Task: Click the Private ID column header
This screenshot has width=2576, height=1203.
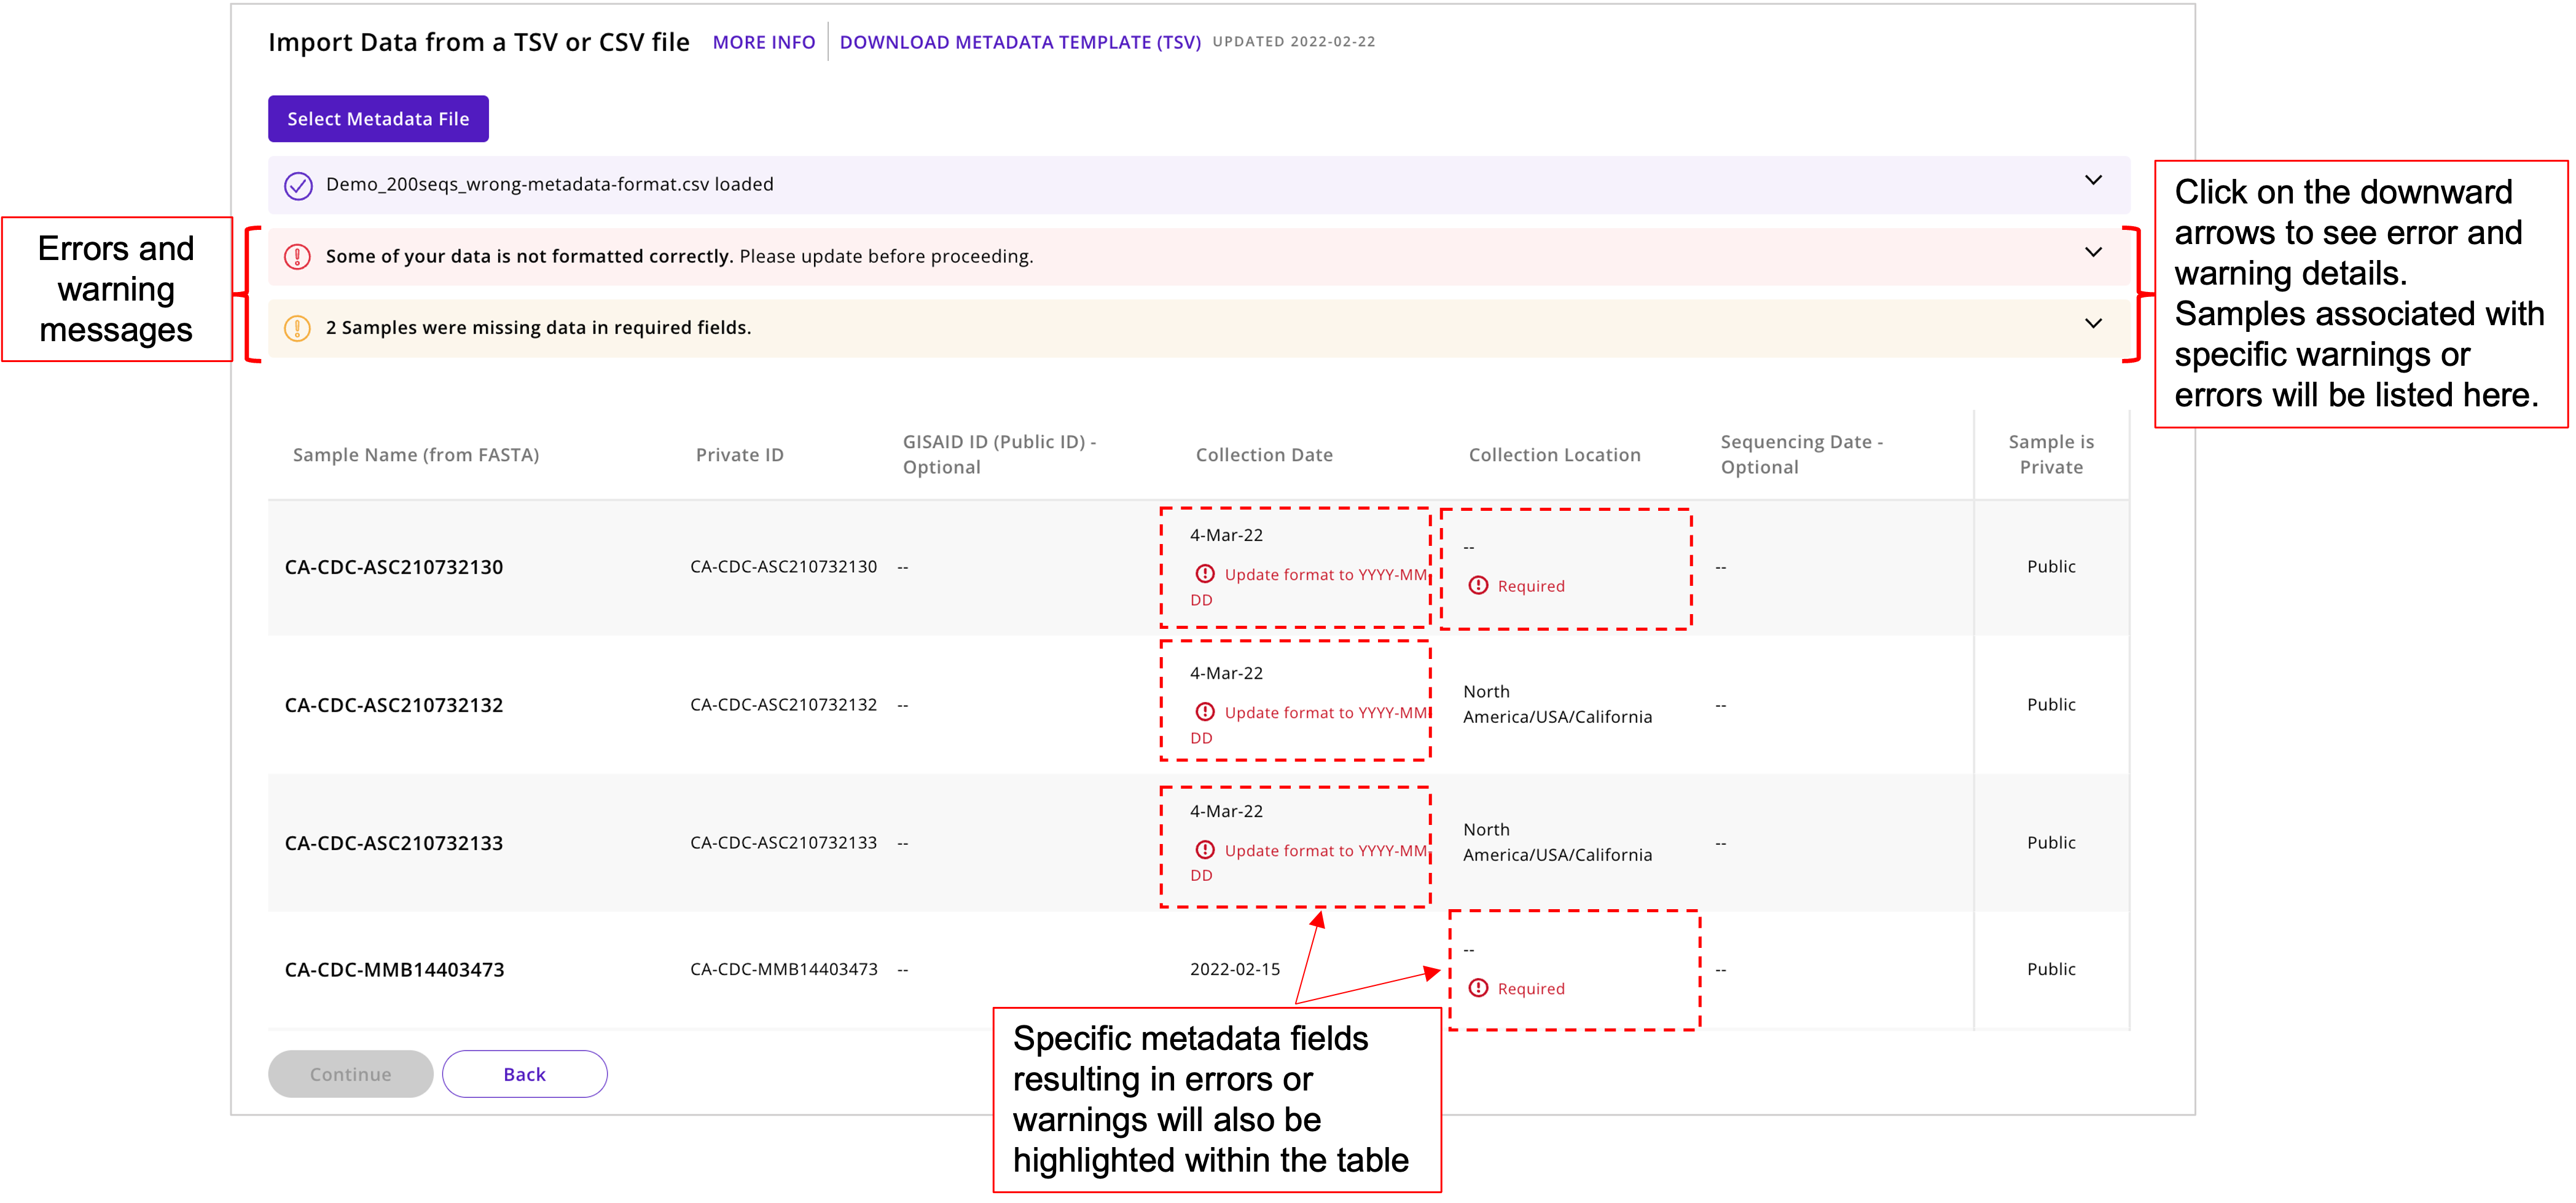Action: (740, 454)
